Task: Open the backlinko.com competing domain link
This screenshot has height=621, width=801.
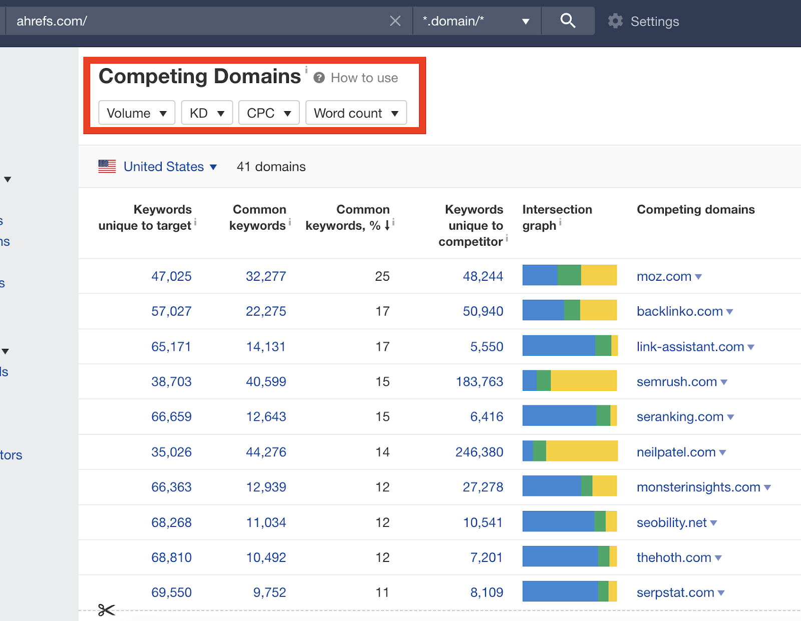Action: tap(679, 311)
